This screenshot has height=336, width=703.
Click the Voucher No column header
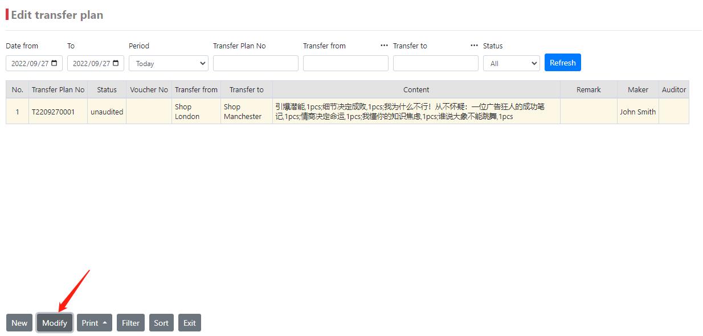149,89
